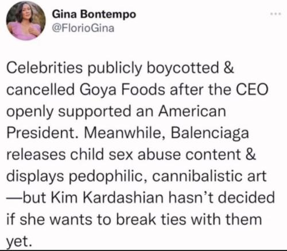Click "Goya Foods" in the tweet text
Image resolution: width=287 pixels, height=251 pixels.
pyautogui.click(x=122, y=90)
